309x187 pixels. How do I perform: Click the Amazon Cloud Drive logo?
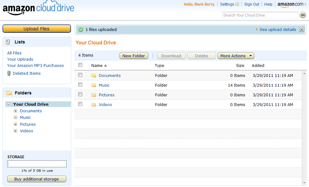(x=38, y=8)
